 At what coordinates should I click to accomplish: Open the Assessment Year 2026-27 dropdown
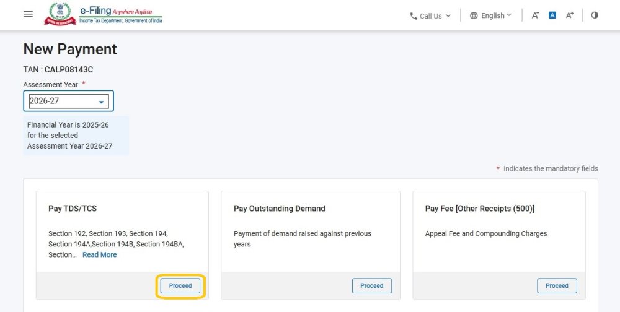pyautogui.click(x=69, y=101)
